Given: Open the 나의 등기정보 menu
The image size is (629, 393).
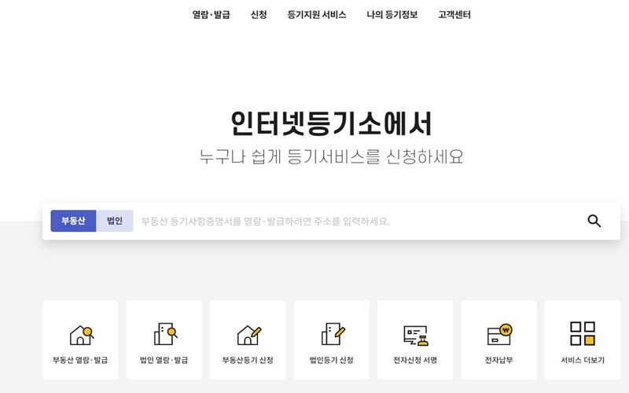Looking at the screenshot, I should click(x=392, y=15).
